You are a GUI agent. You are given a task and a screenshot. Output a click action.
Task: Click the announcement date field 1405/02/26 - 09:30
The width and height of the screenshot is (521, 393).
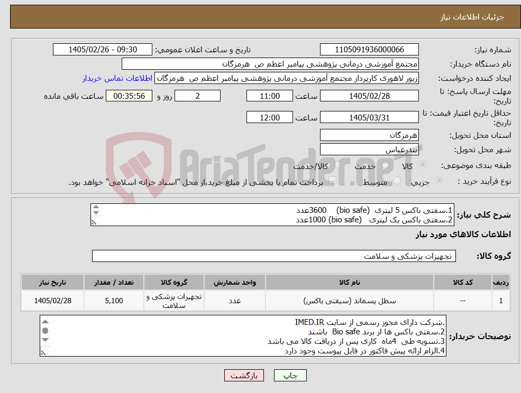coord(102,50)
